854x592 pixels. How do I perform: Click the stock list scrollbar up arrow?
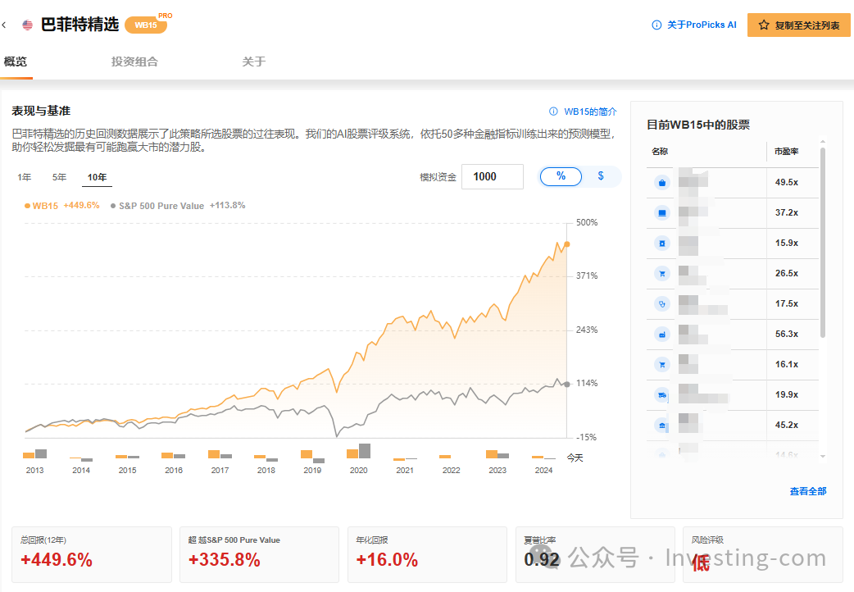[822, 142]
